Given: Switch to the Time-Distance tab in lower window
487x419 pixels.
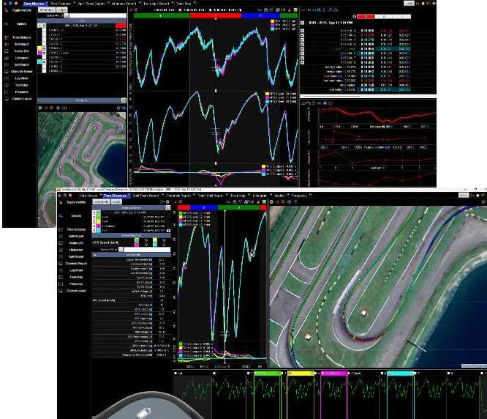Looking at the screenshot, I should (115, 196).
